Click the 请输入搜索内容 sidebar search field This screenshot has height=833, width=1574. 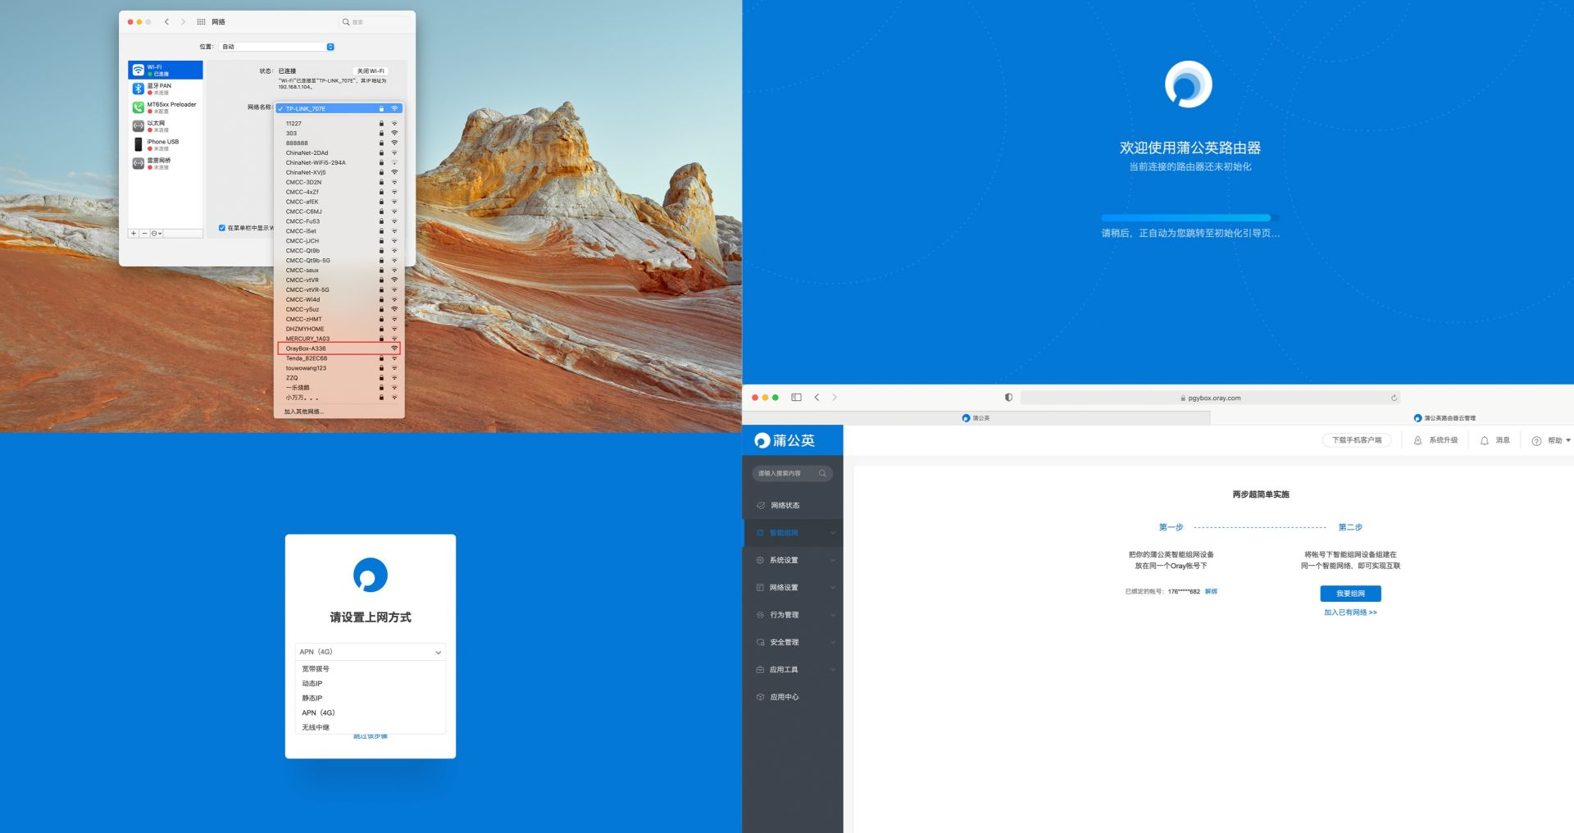[x=785, y=474]
